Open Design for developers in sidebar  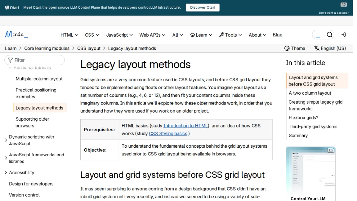31,184
